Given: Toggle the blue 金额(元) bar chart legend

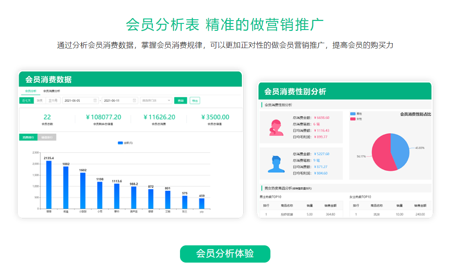Looking at the screenshot, I should pos(120,143).
